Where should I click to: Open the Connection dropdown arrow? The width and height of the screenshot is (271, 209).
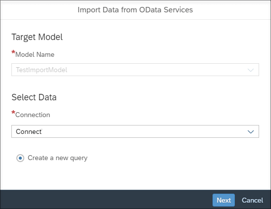(251, 132)
